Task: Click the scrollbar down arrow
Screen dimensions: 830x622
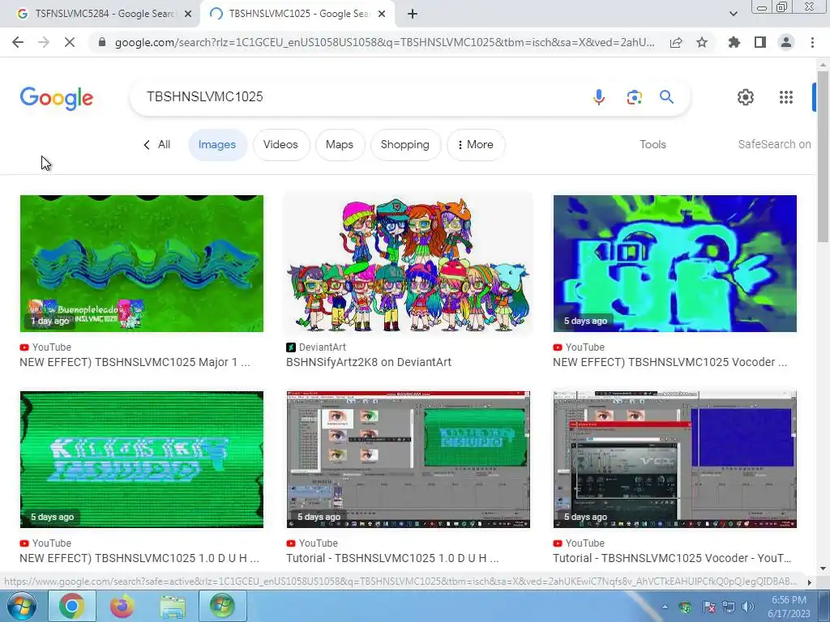Action: [823, 569]
